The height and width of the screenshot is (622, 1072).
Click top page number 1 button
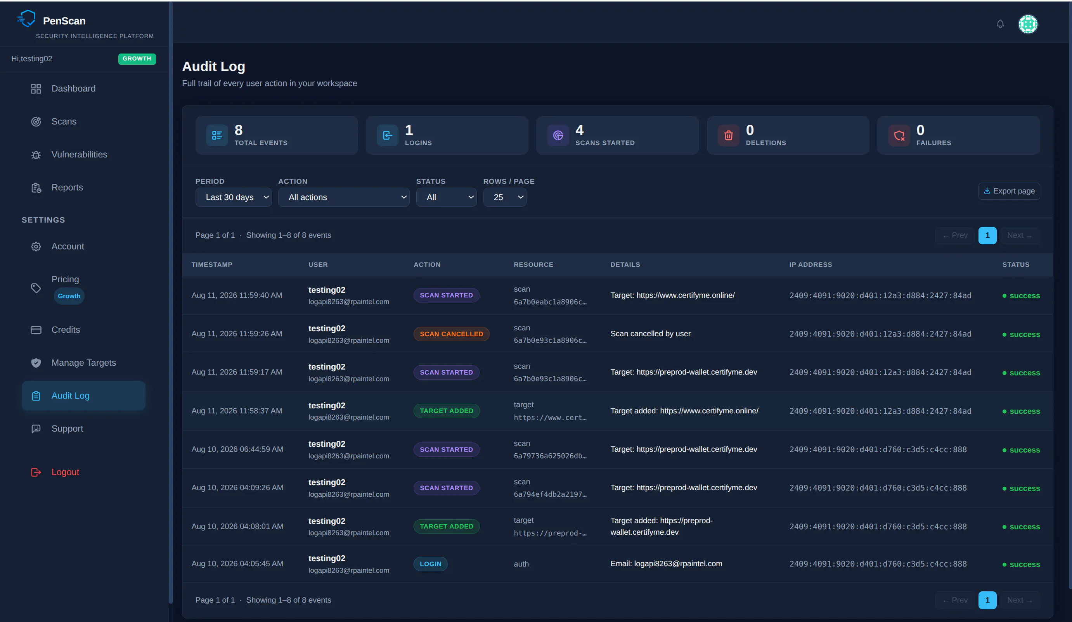(987, 235)
